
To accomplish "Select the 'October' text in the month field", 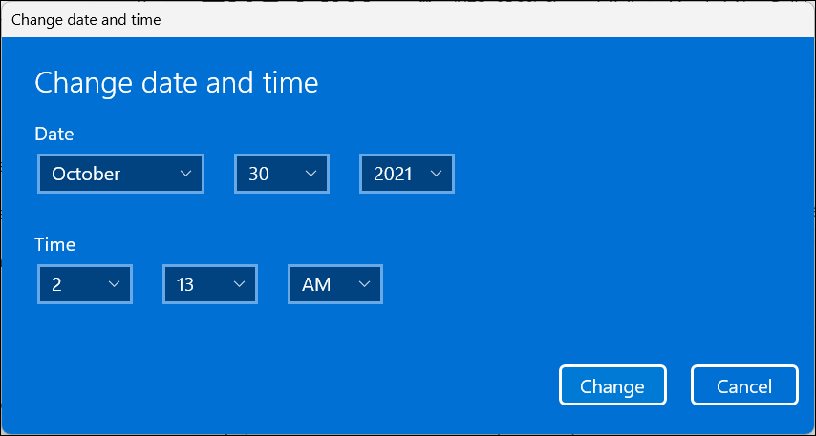I will 86,174.
